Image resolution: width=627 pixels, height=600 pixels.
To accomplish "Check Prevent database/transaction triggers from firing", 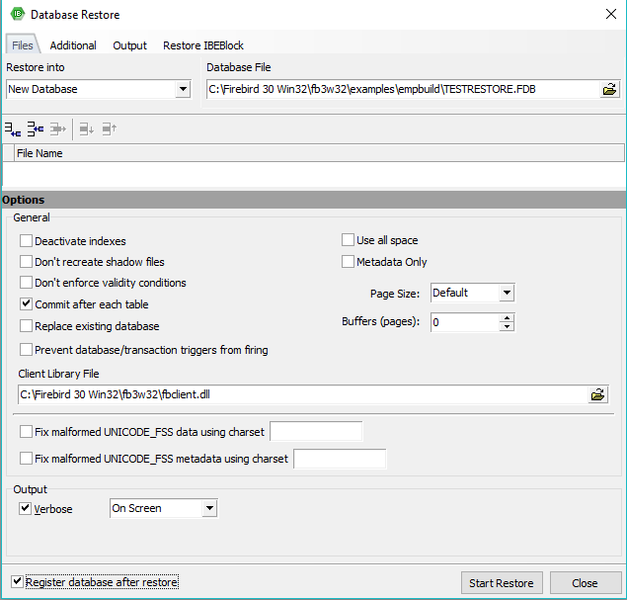I will [26, 350].
